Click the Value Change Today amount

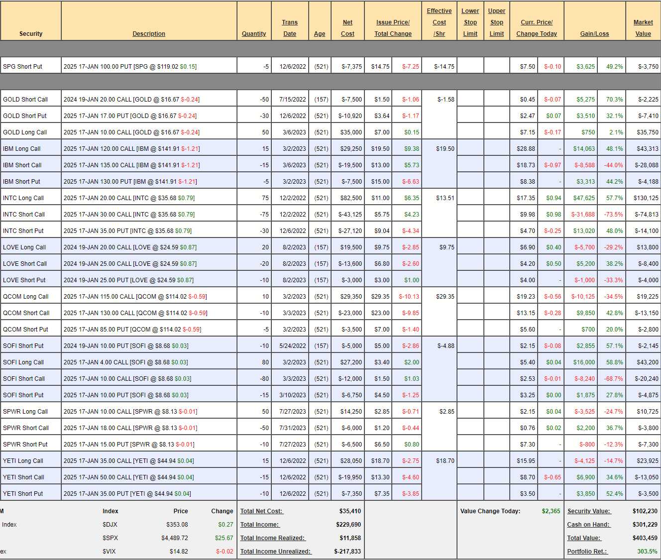[551, 511]
